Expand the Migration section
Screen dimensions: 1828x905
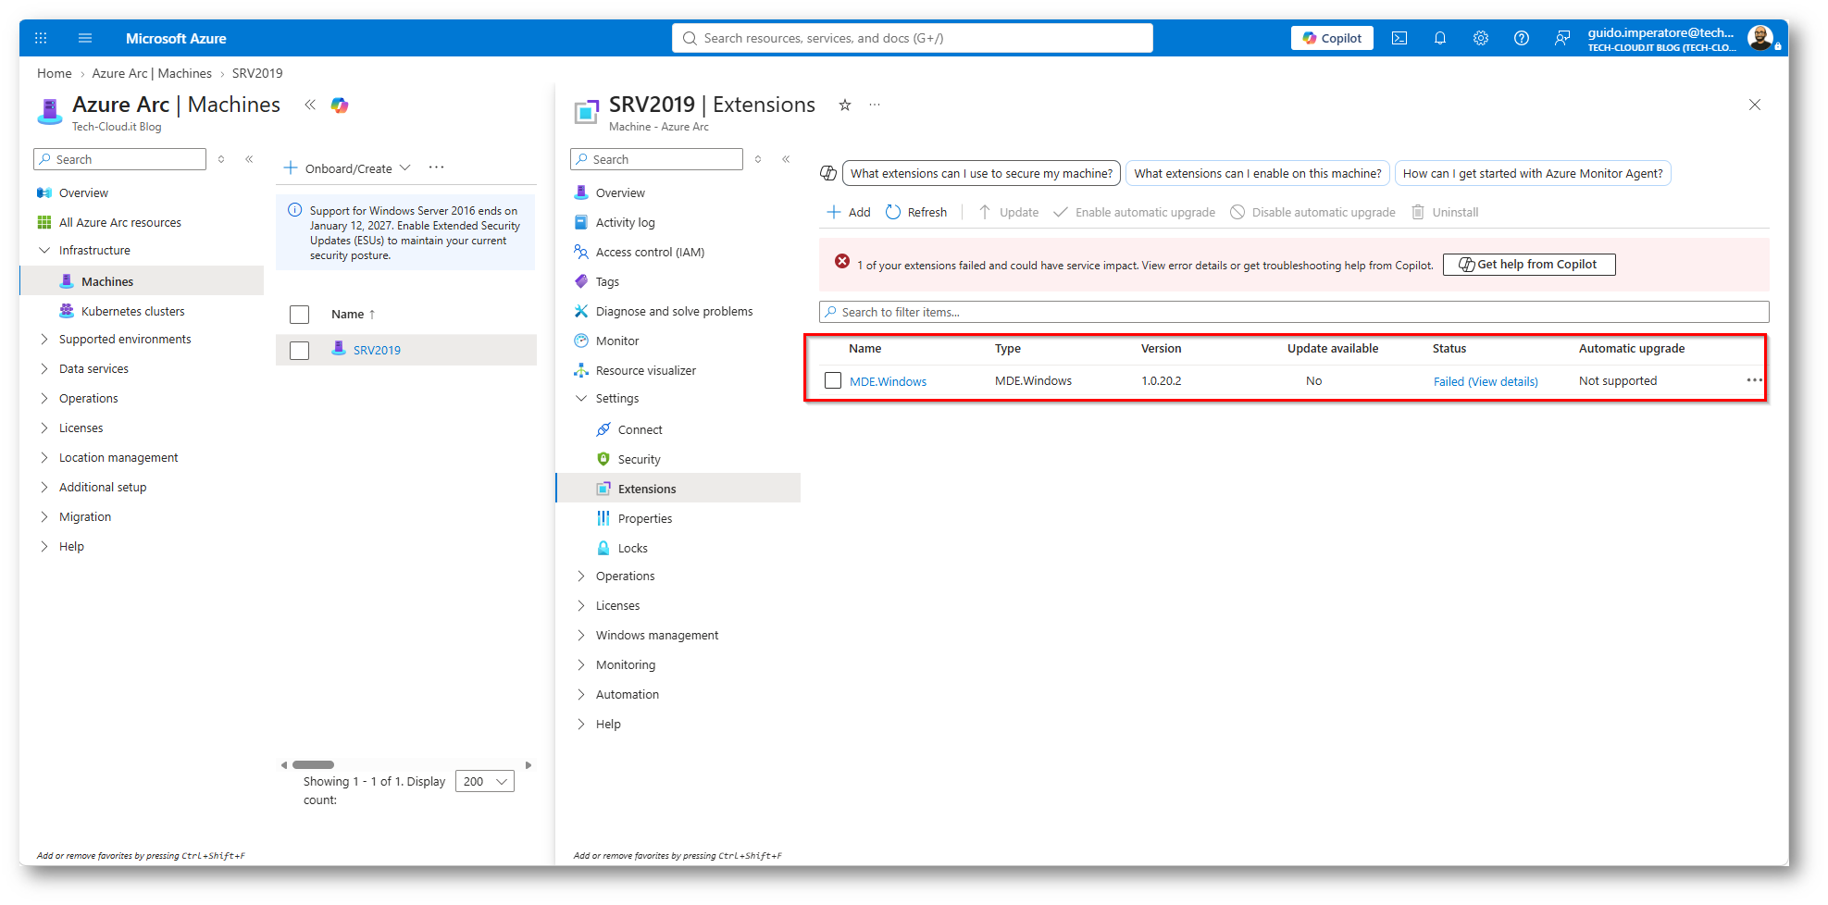point(44,516)
